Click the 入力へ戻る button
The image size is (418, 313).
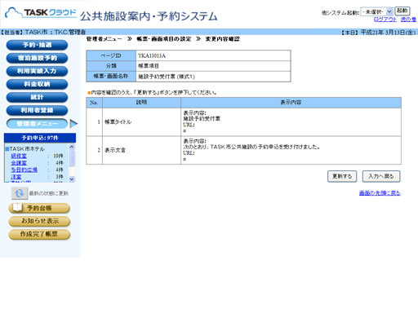(x=381, y=176)
